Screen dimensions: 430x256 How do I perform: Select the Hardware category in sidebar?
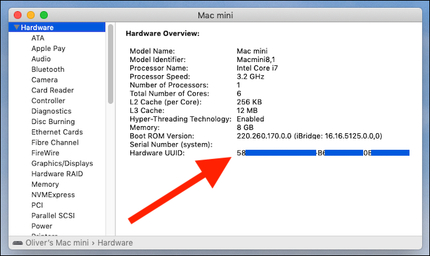pyautogui.click(x=57, y=27)
